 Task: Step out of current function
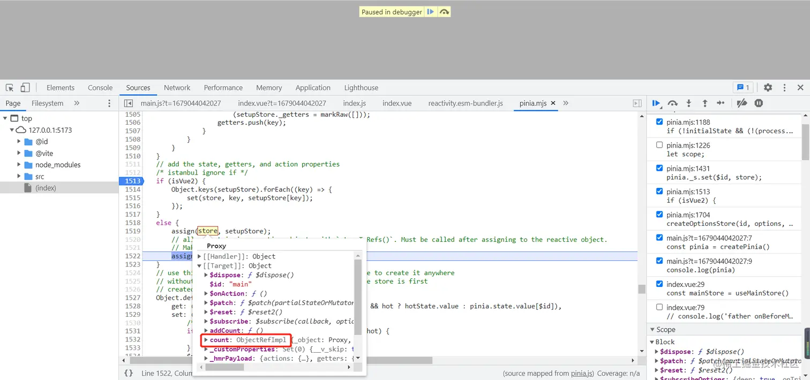pyautogui.click(x=705, y=103)
